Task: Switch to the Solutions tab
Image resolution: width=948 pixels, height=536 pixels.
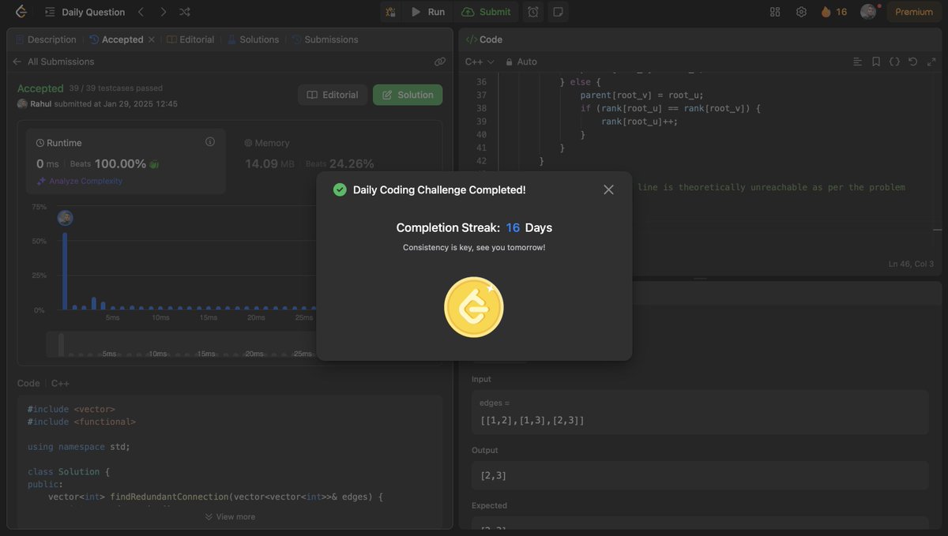Action: (253, 39)
